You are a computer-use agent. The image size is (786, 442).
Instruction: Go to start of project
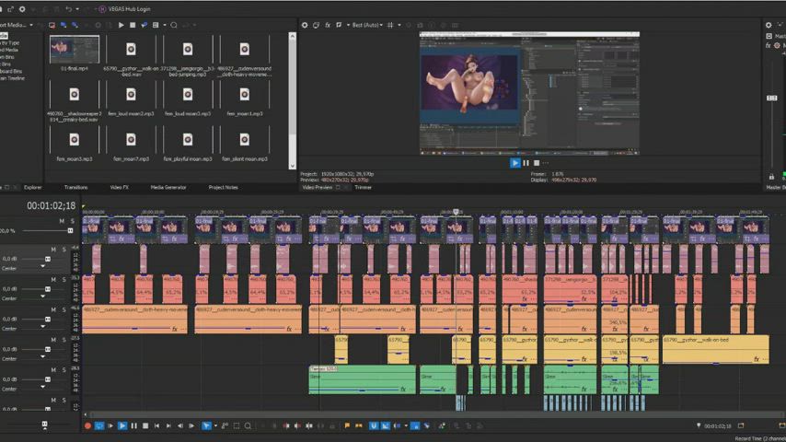coord(156,425)
